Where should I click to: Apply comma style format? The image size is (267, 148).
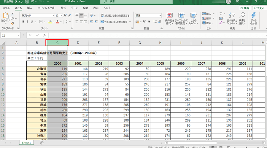click(x=149, y=22)
